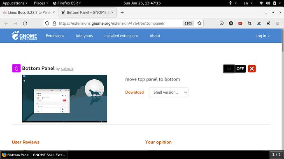Image resolution: width=284 pixels, height=159 pixels.
Task: Click the Your opinion heading
Action: (158, 142)
